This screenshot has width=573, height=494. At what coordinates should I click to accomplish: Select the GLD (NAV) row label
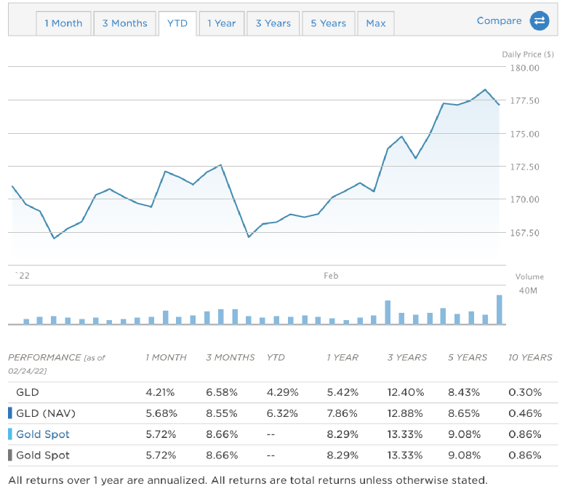click(x=46, y=413)
